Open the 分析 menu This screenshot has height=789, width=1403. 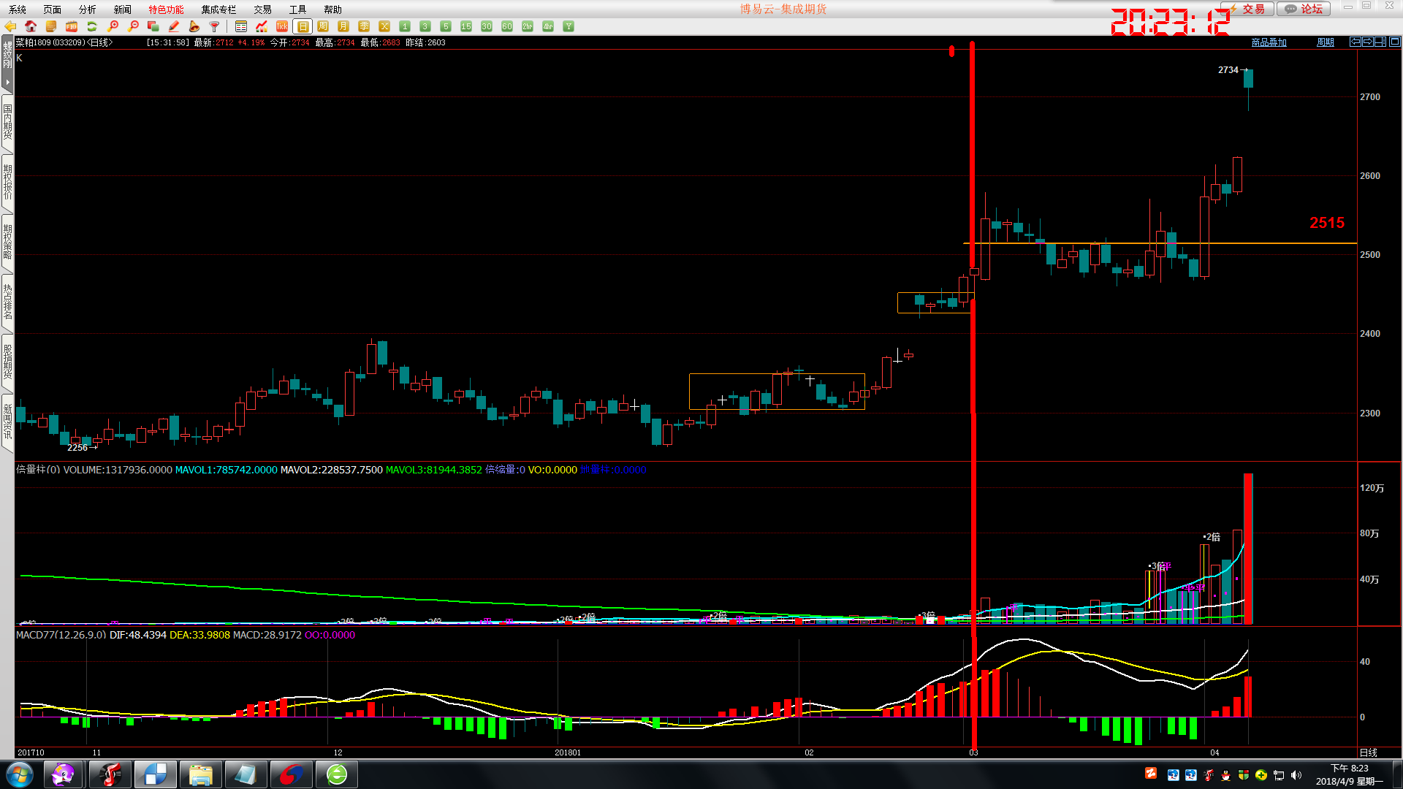pos(87,9)
